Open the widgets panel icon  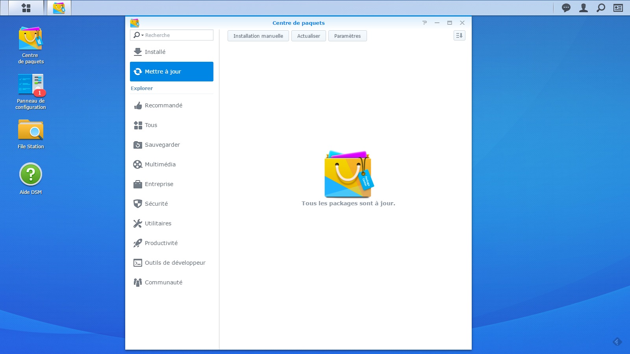618,8
